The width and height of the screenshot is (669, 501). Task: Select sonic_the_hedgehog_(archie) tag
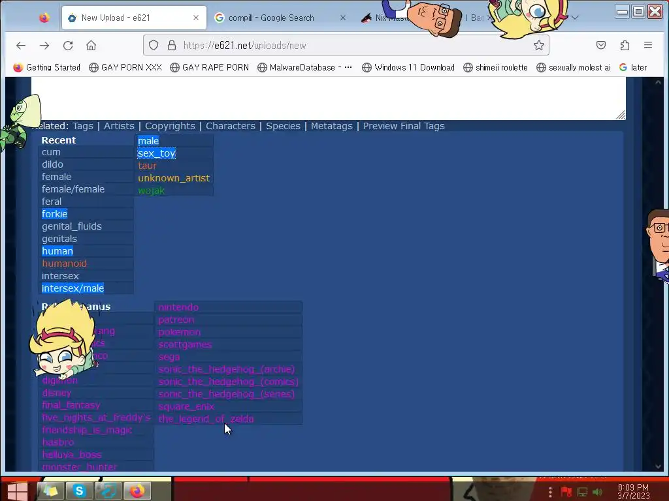tap(227, 369)
